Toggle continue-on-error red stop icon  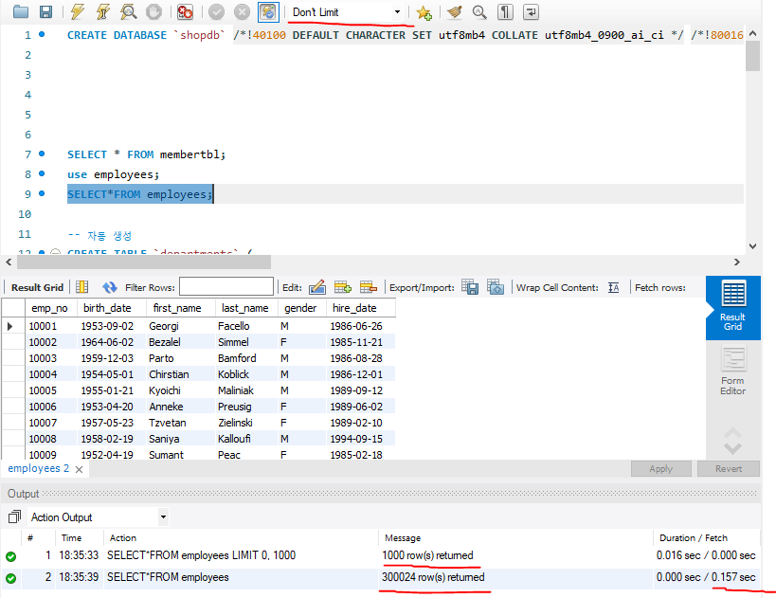(x=185, y=12)
